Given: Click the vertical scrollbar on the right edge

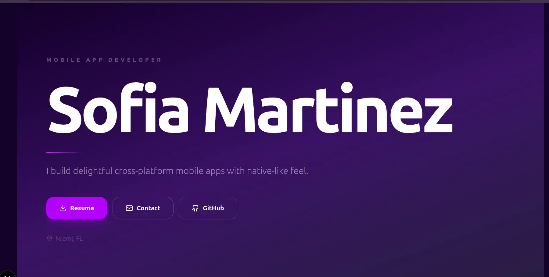Looking at the screenshot, I should point(546,137).
